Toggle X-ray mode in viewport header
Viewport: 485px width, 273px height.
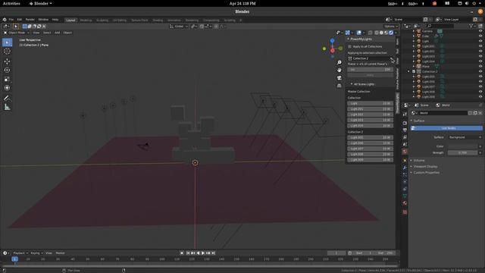(x=370, y=33)
